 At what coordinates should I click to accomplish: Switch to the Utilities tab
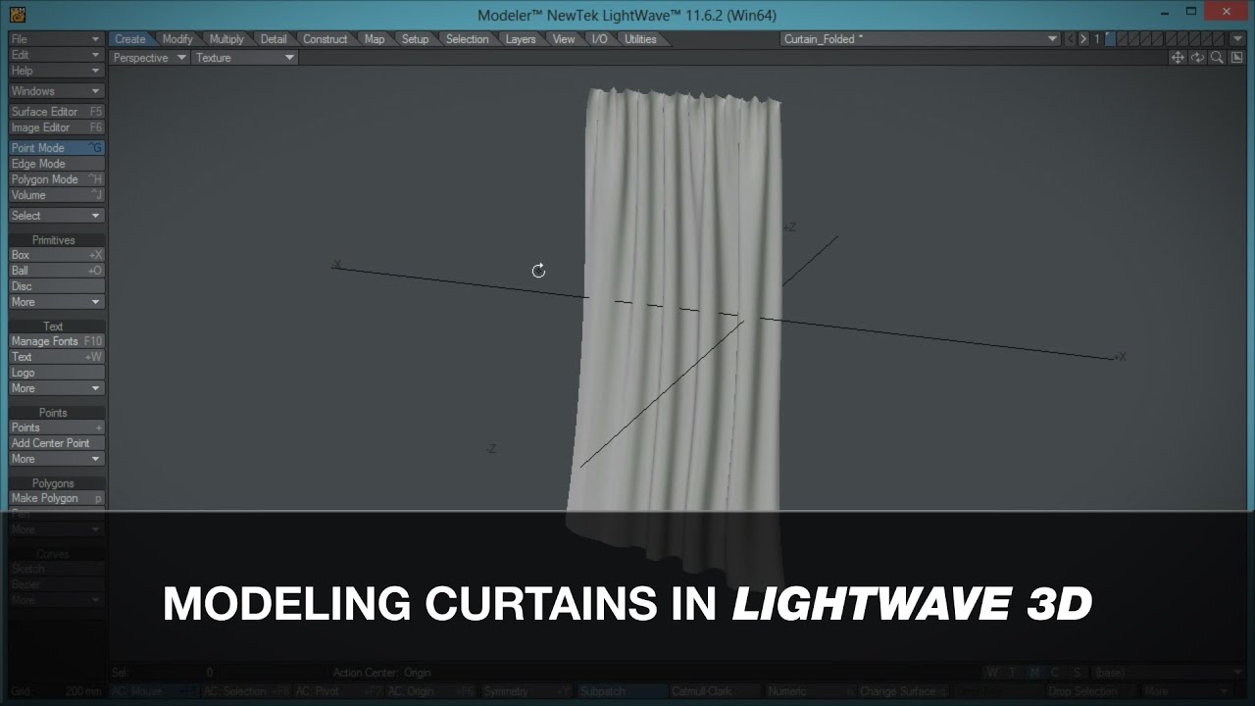[x=640, y=39]
